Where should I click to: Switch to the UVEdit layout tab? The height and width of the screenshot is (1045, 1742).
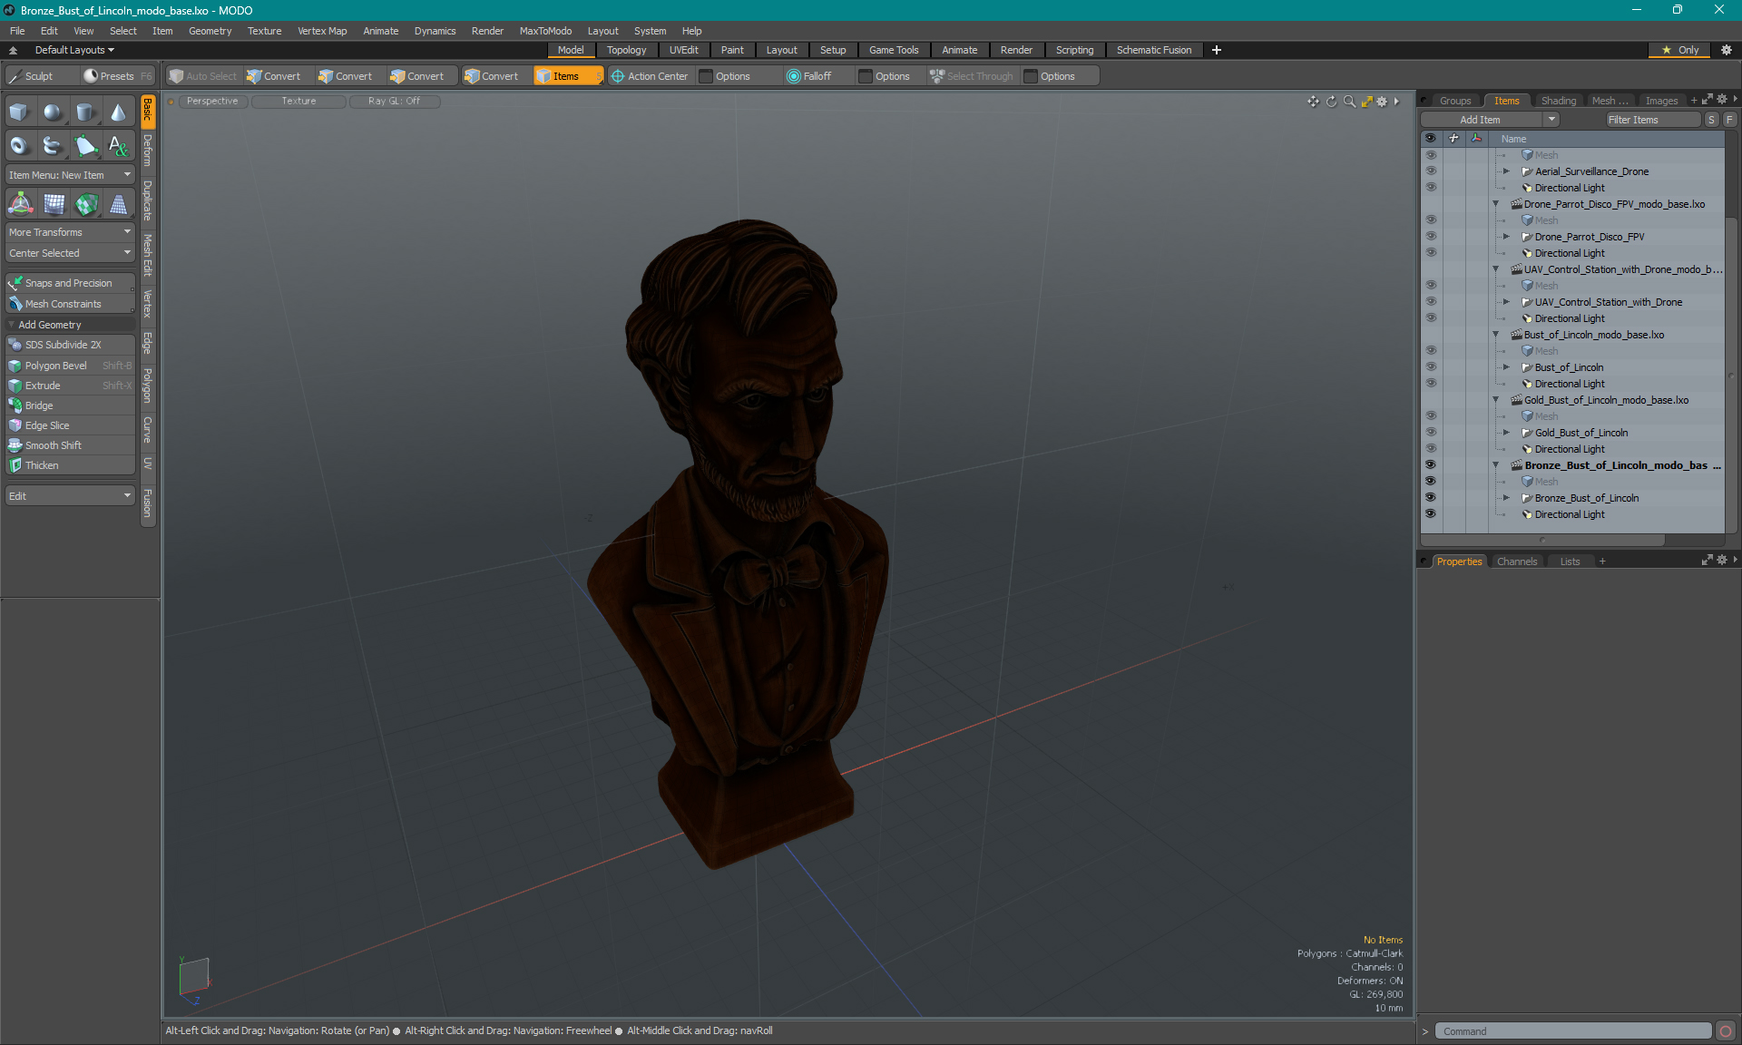pyautogui.click(x=683, y=50)
